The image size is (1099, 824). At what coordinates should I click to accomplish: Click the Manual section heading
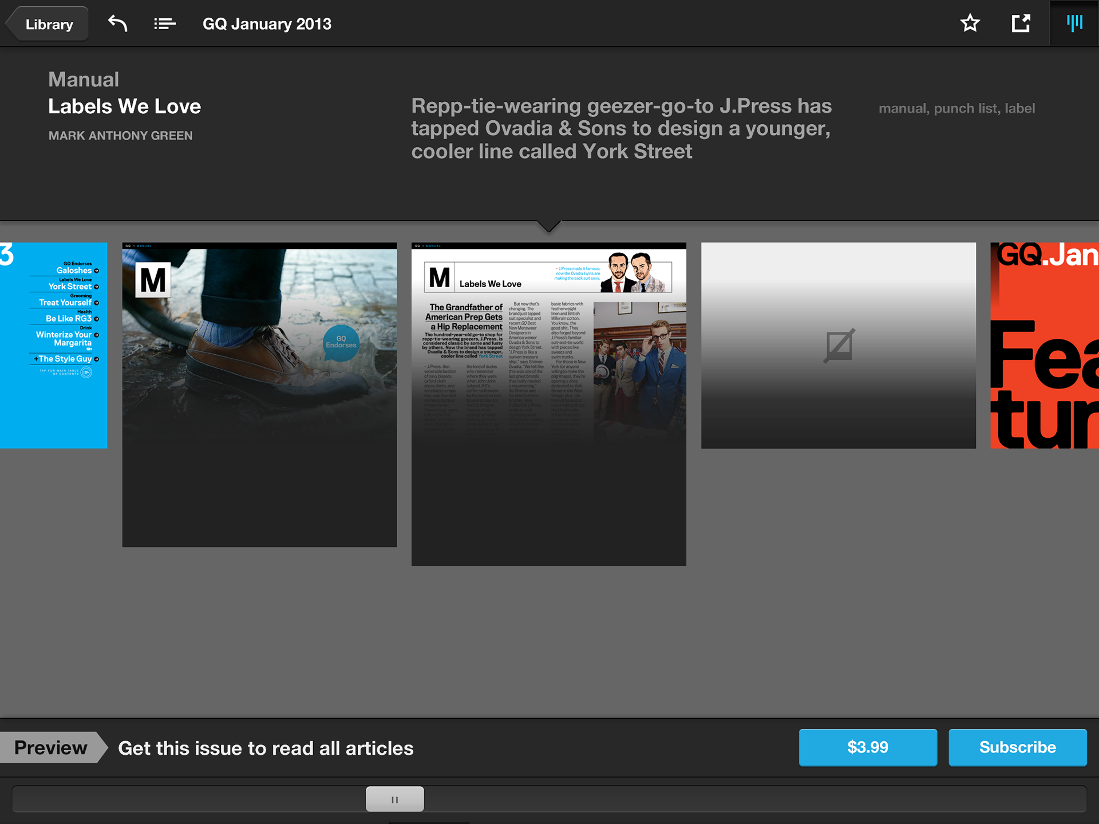[x=84, y=80]
